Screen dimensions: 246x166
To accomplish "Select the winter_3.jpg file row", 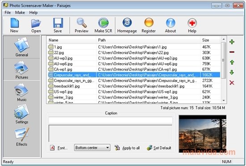I will click(134, 97).
